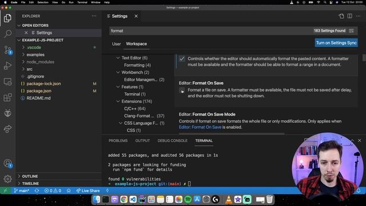
Task: Click Turn on Settings Sync button
Action: click(x=336, y=43)
